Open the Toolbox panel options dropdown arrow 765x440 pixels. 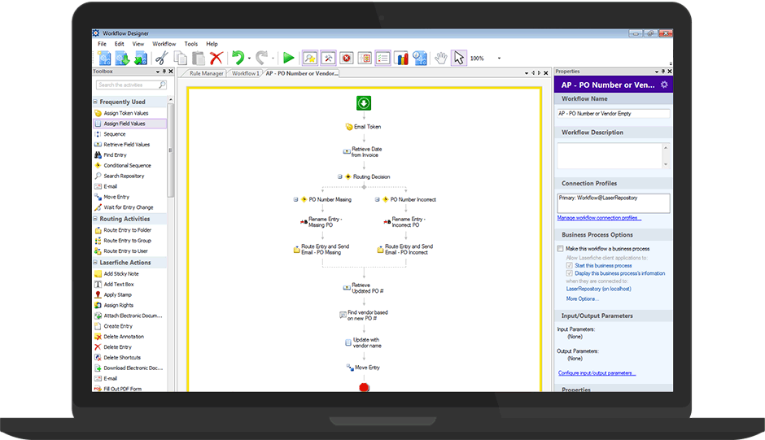(x=158, y=72)
